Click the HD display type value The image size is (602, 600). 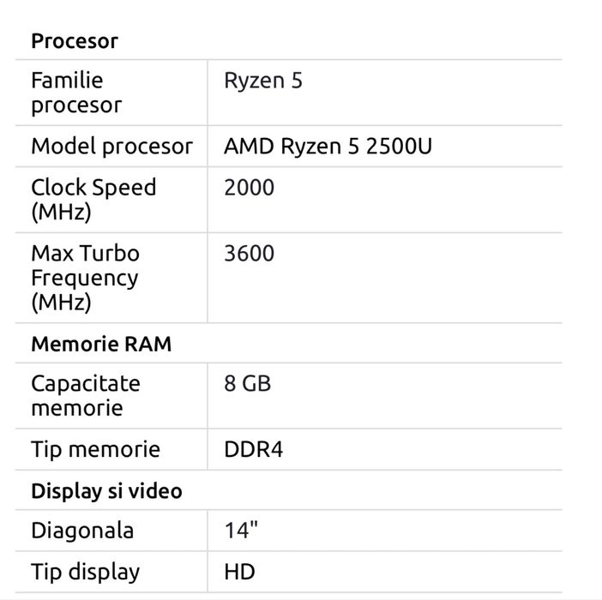239,572
